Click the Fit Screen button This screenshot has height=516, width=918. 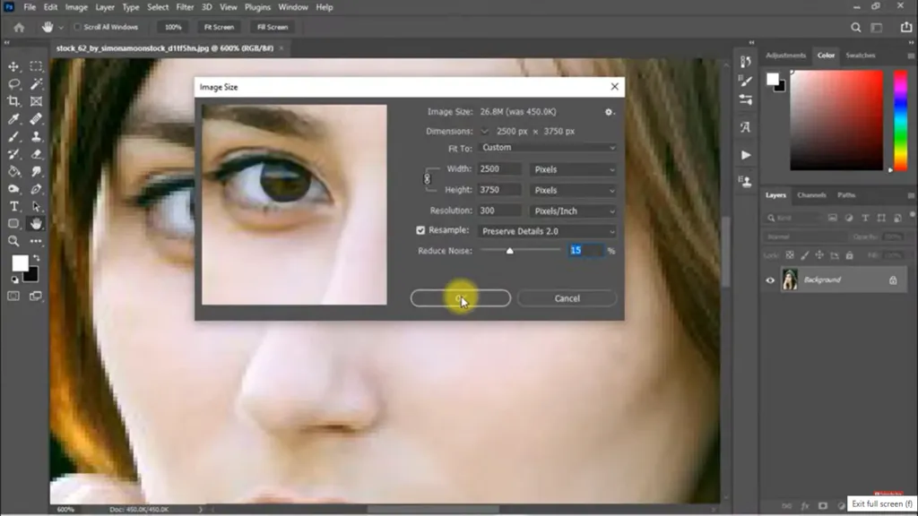(x=219, y=27)
